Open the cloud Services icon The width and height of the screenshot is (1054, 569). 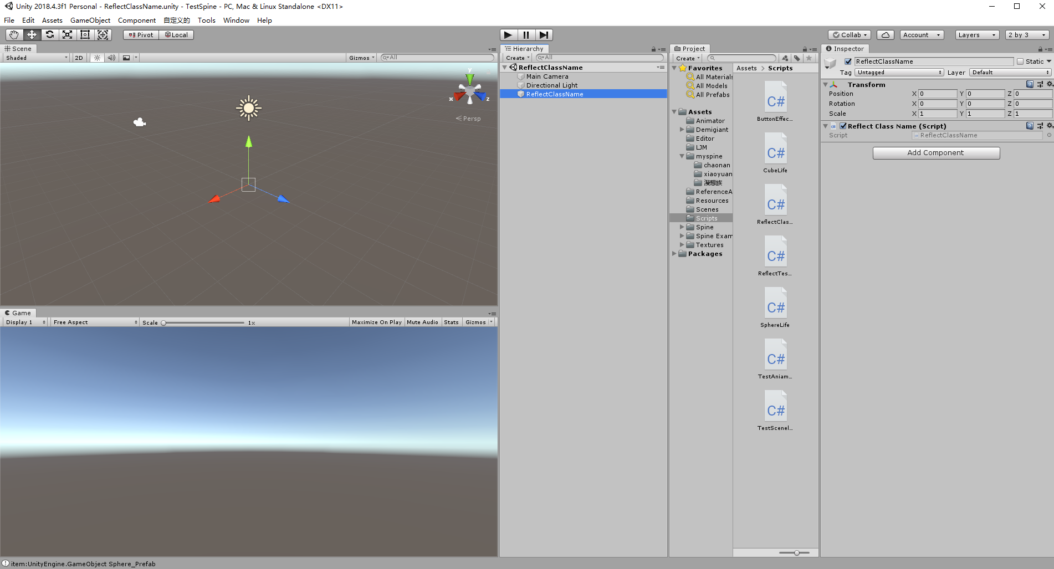point(886,35)
